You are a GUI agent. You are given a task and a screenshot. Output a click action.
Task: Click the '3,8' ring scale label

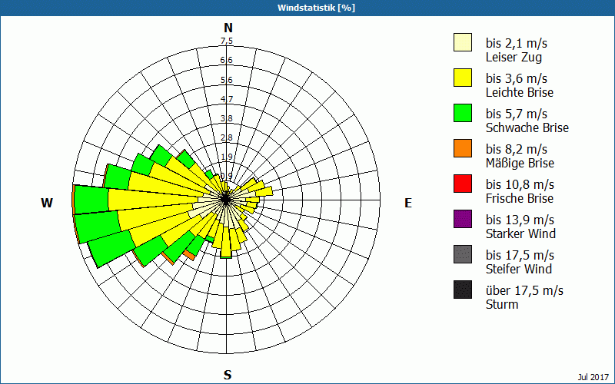pos(227,118)
